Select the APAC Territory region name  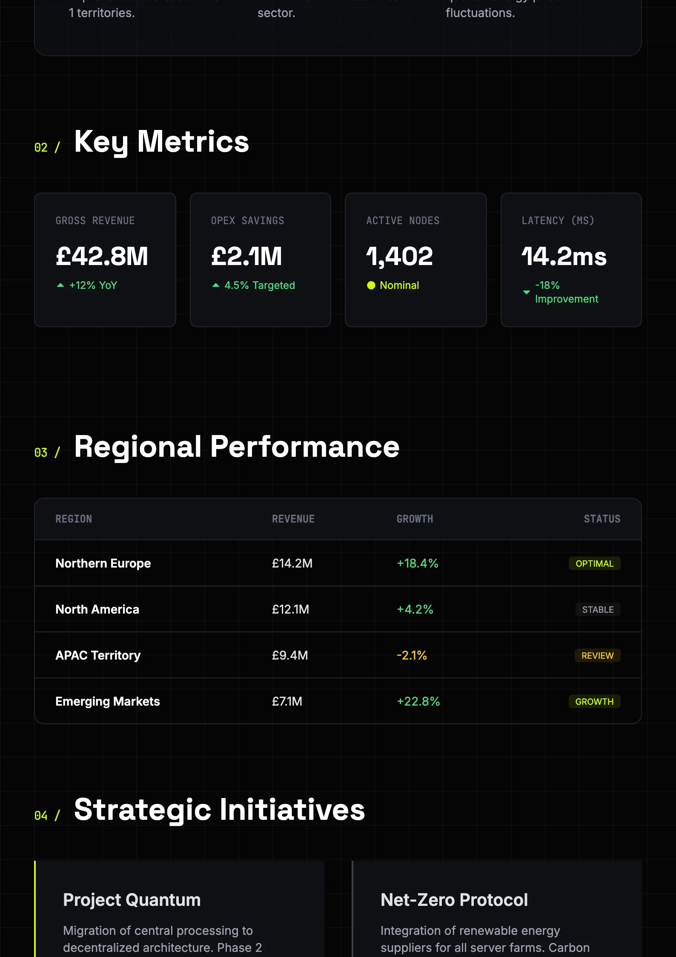point(98,656)
